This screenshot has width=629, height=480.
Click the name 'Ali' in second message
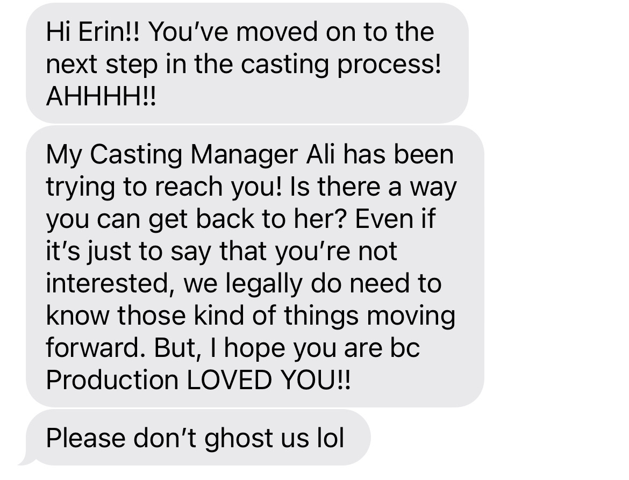[x=320, y=154]
